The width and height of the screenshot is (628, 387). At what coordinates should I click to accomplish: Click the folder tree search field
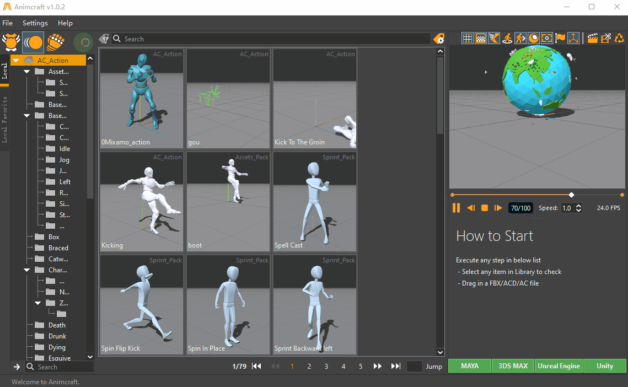[x=60, y=367]
